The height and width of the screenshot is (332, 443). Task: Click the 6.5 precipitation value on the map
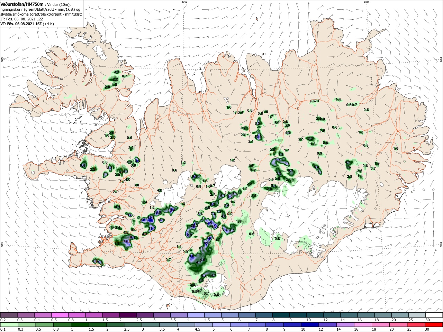pos(257,123)
